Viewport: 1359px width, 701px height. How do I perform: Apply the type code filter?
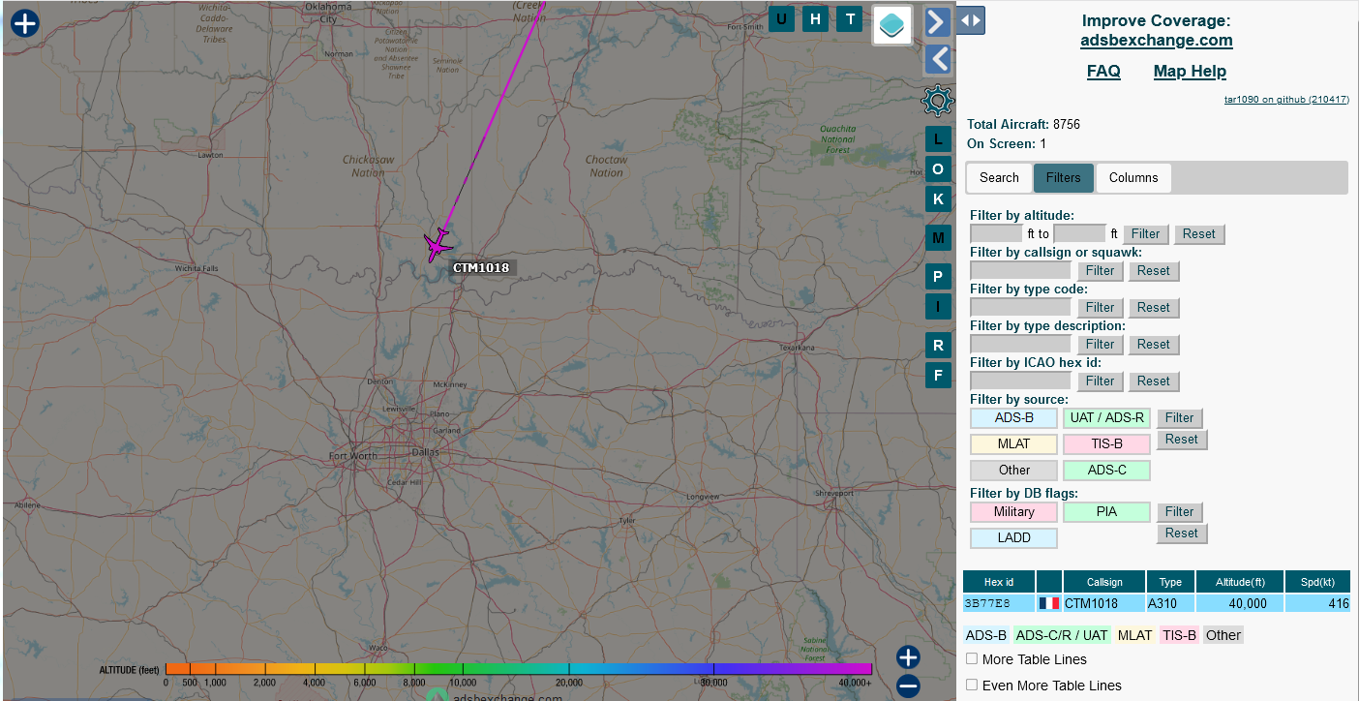1100,308
